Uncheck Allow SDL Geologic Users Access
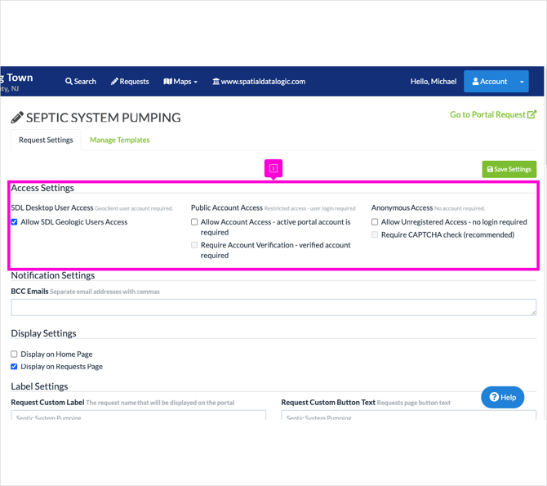This screenshot has height=486, width=547. point(14,222)
